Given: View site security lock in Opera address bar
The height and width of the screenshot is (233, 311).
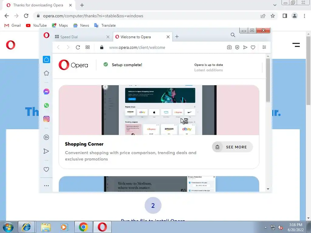Looking at the screenshot, I should tap(102, 47).
